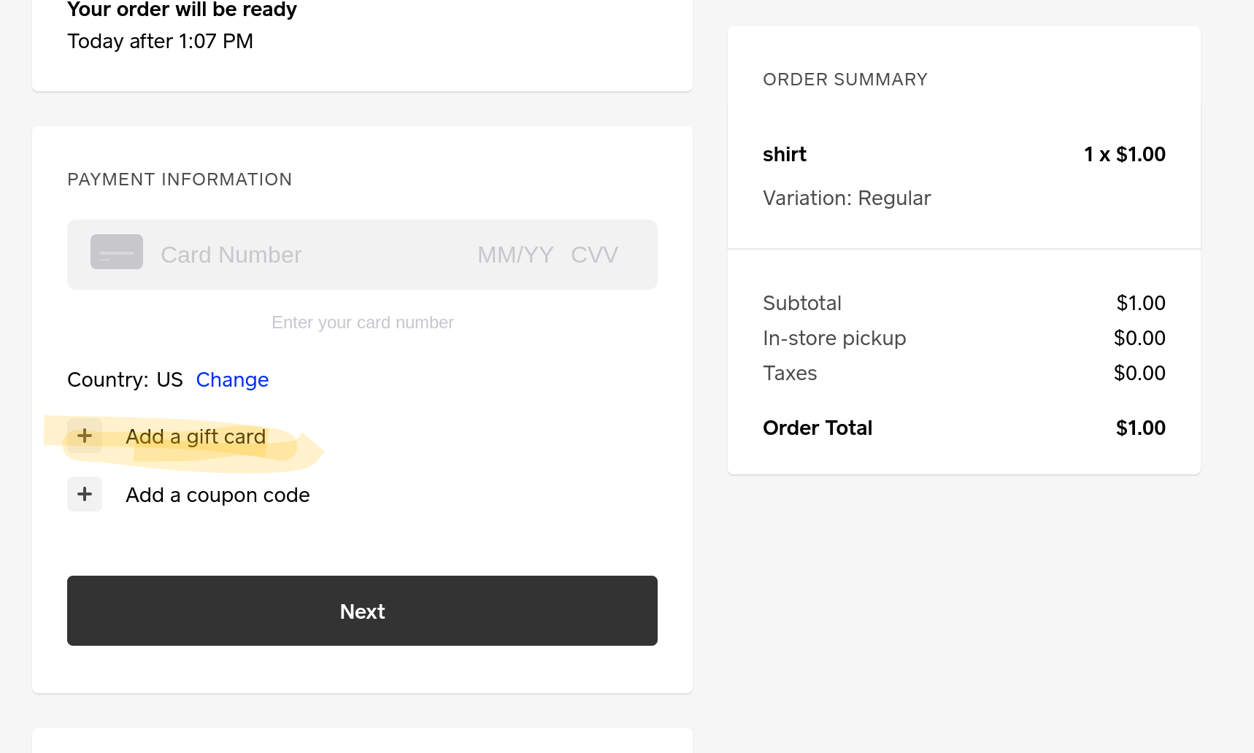The height and width of the screenshot is (753, 1254).
Task: Click the PAYMENT INFORMATION heading
Action: (180, 179)
